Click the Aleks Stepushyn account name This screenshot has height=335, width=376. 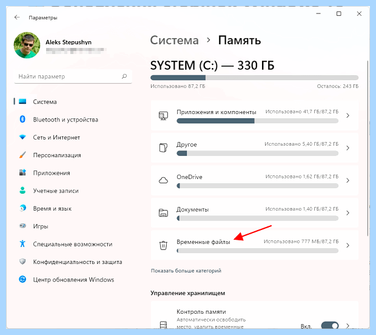point(69,42)
